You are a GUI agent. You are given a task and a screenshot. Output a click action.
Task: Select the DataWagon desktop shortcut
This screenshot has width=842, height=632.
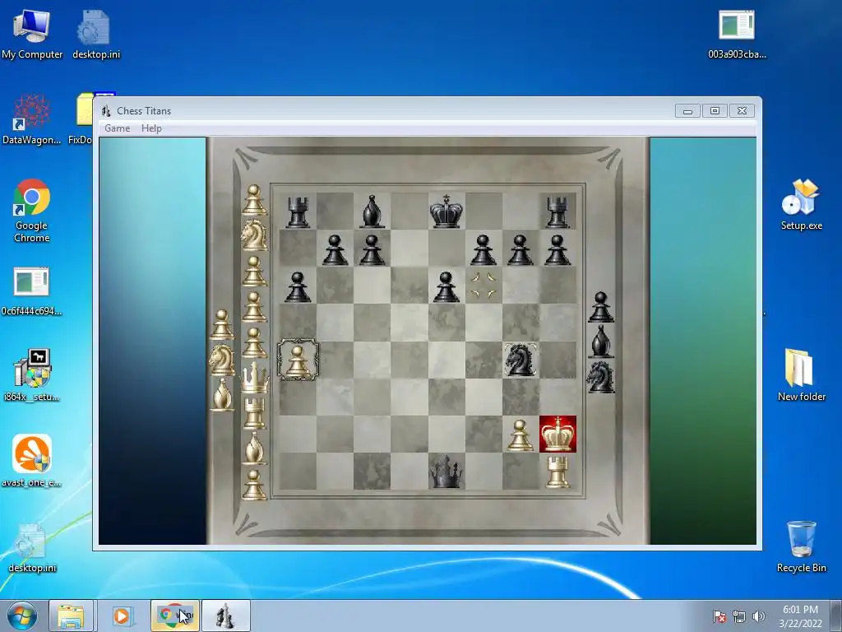click(x=32, y=119)
